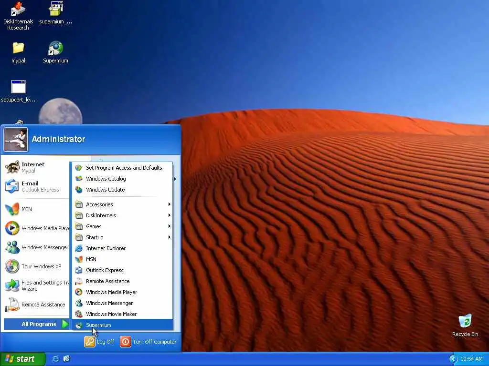Launch Windows Messenger from All Programs list
Viewport: 489px width, 366px height.
pyautogui.click(x=123, y=303)
